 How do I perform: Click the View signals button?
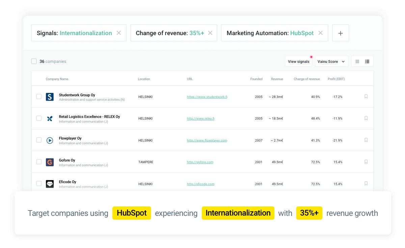(298, 61)
